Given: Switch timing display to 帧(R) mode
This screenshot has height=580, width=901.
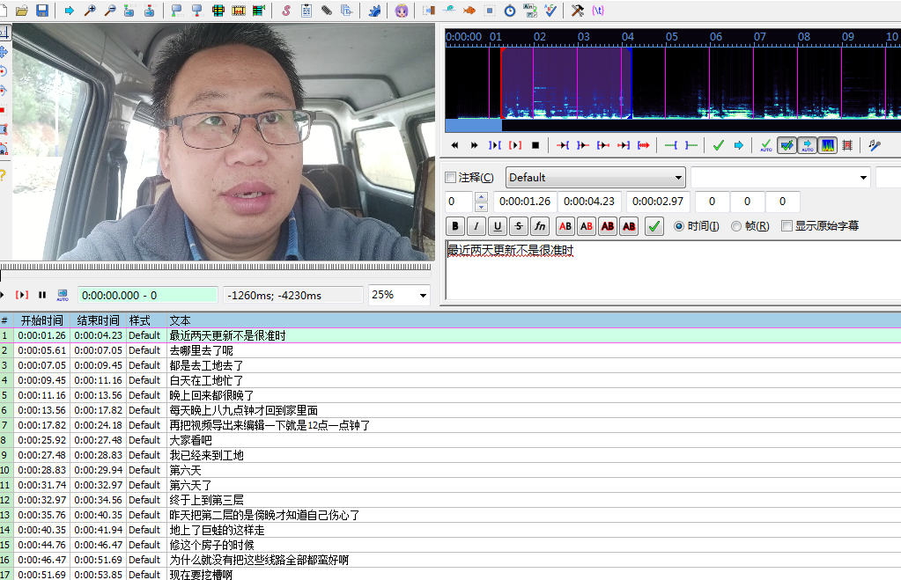Looking at the screenshot, I should point(736,226).
